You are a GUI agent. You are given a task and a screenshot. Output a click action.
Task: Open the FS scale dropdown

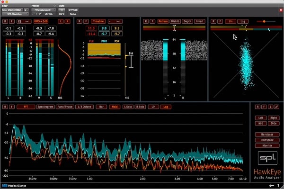pos(24,21)
